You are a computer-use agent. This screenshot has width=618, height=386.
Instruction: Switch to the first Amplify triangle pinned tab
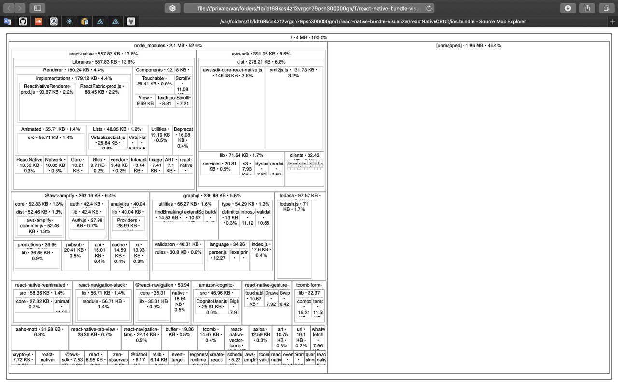coord(100,21)
